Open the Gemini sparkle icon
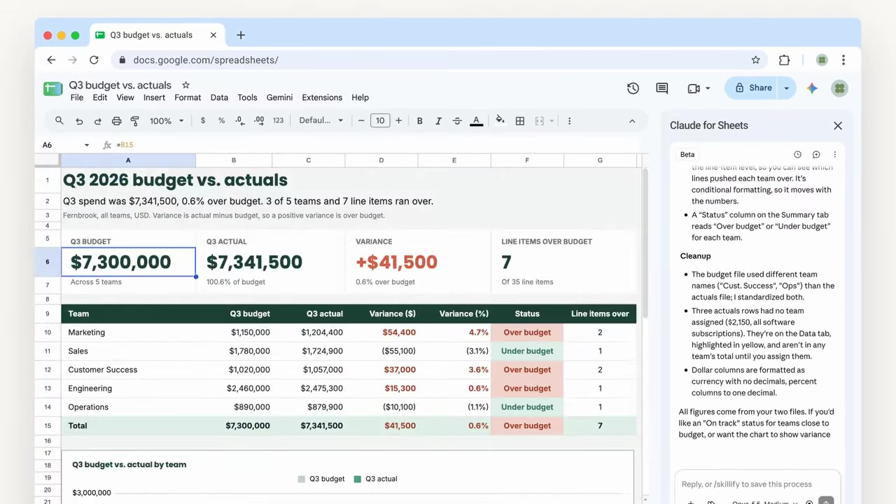This screenshot has height=504, width=896. 812,88
